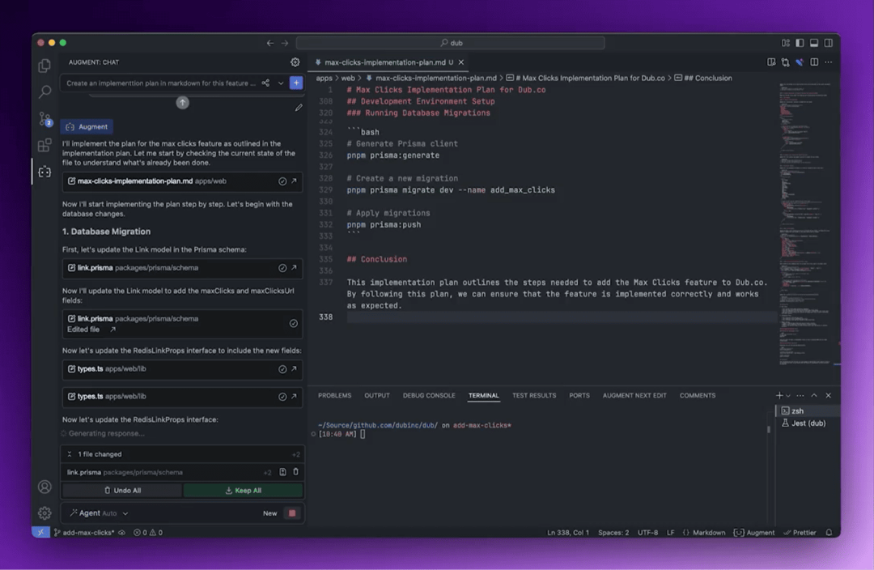Open the Extensions view
The height and width of the screenshot is (570, 874).
click(x=45, y=145)
